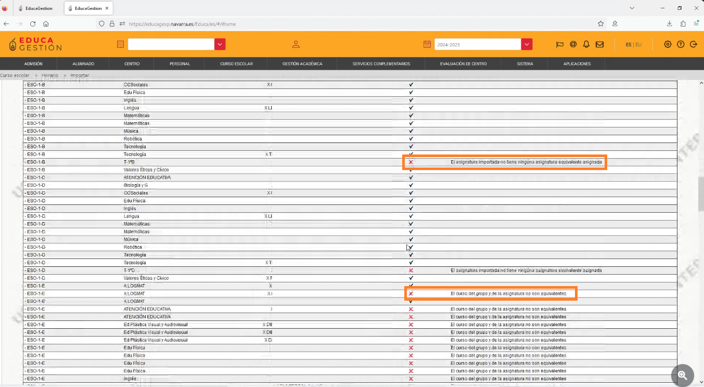The height and width of the screenshot is (387, 704).
Task: Open the Alumnado menu
Action: [x=83, y=64]
